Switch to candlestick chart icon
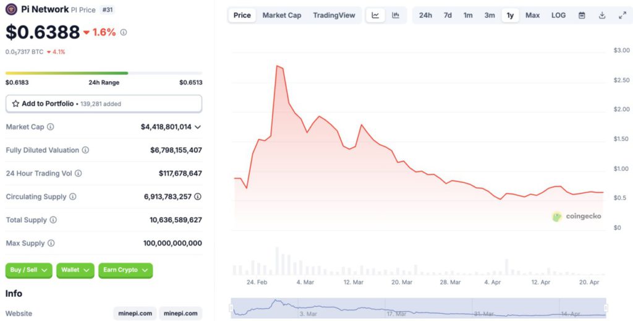Viewport: 633px width, 321px height. (396, 15)
